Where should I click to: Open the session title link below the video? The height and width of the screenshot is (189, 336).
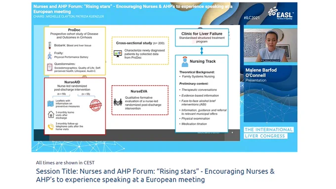155,175
